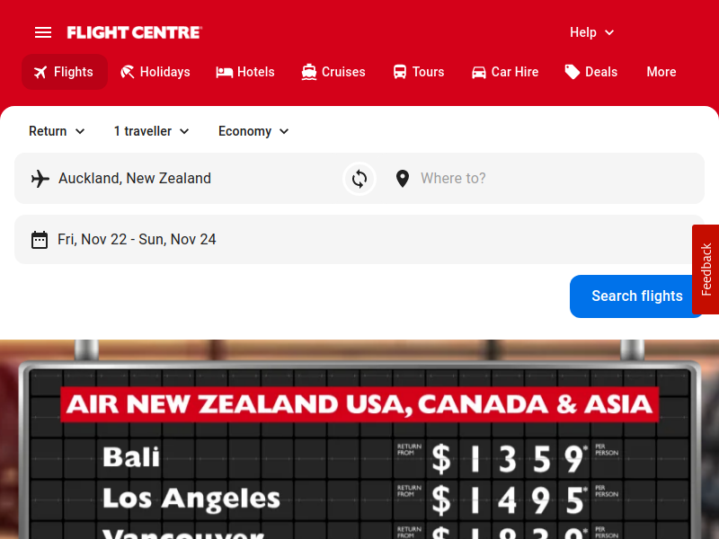Viewport: 719px width, 539px height.
Task: Click the airplane icon beside Auckland
Action: point(40,178)
